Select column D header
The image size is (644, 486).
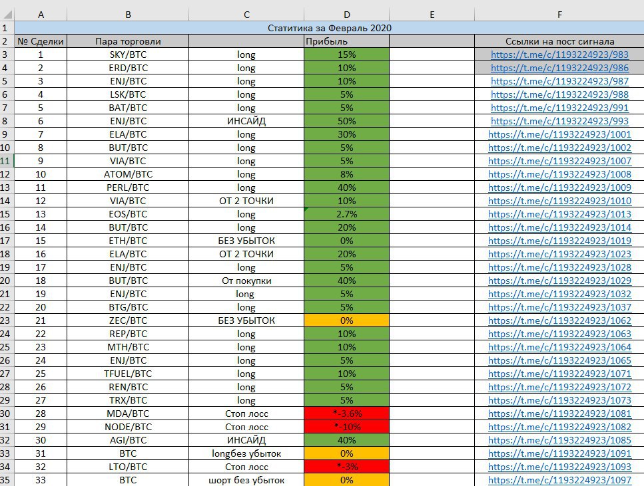coord(347,15)
